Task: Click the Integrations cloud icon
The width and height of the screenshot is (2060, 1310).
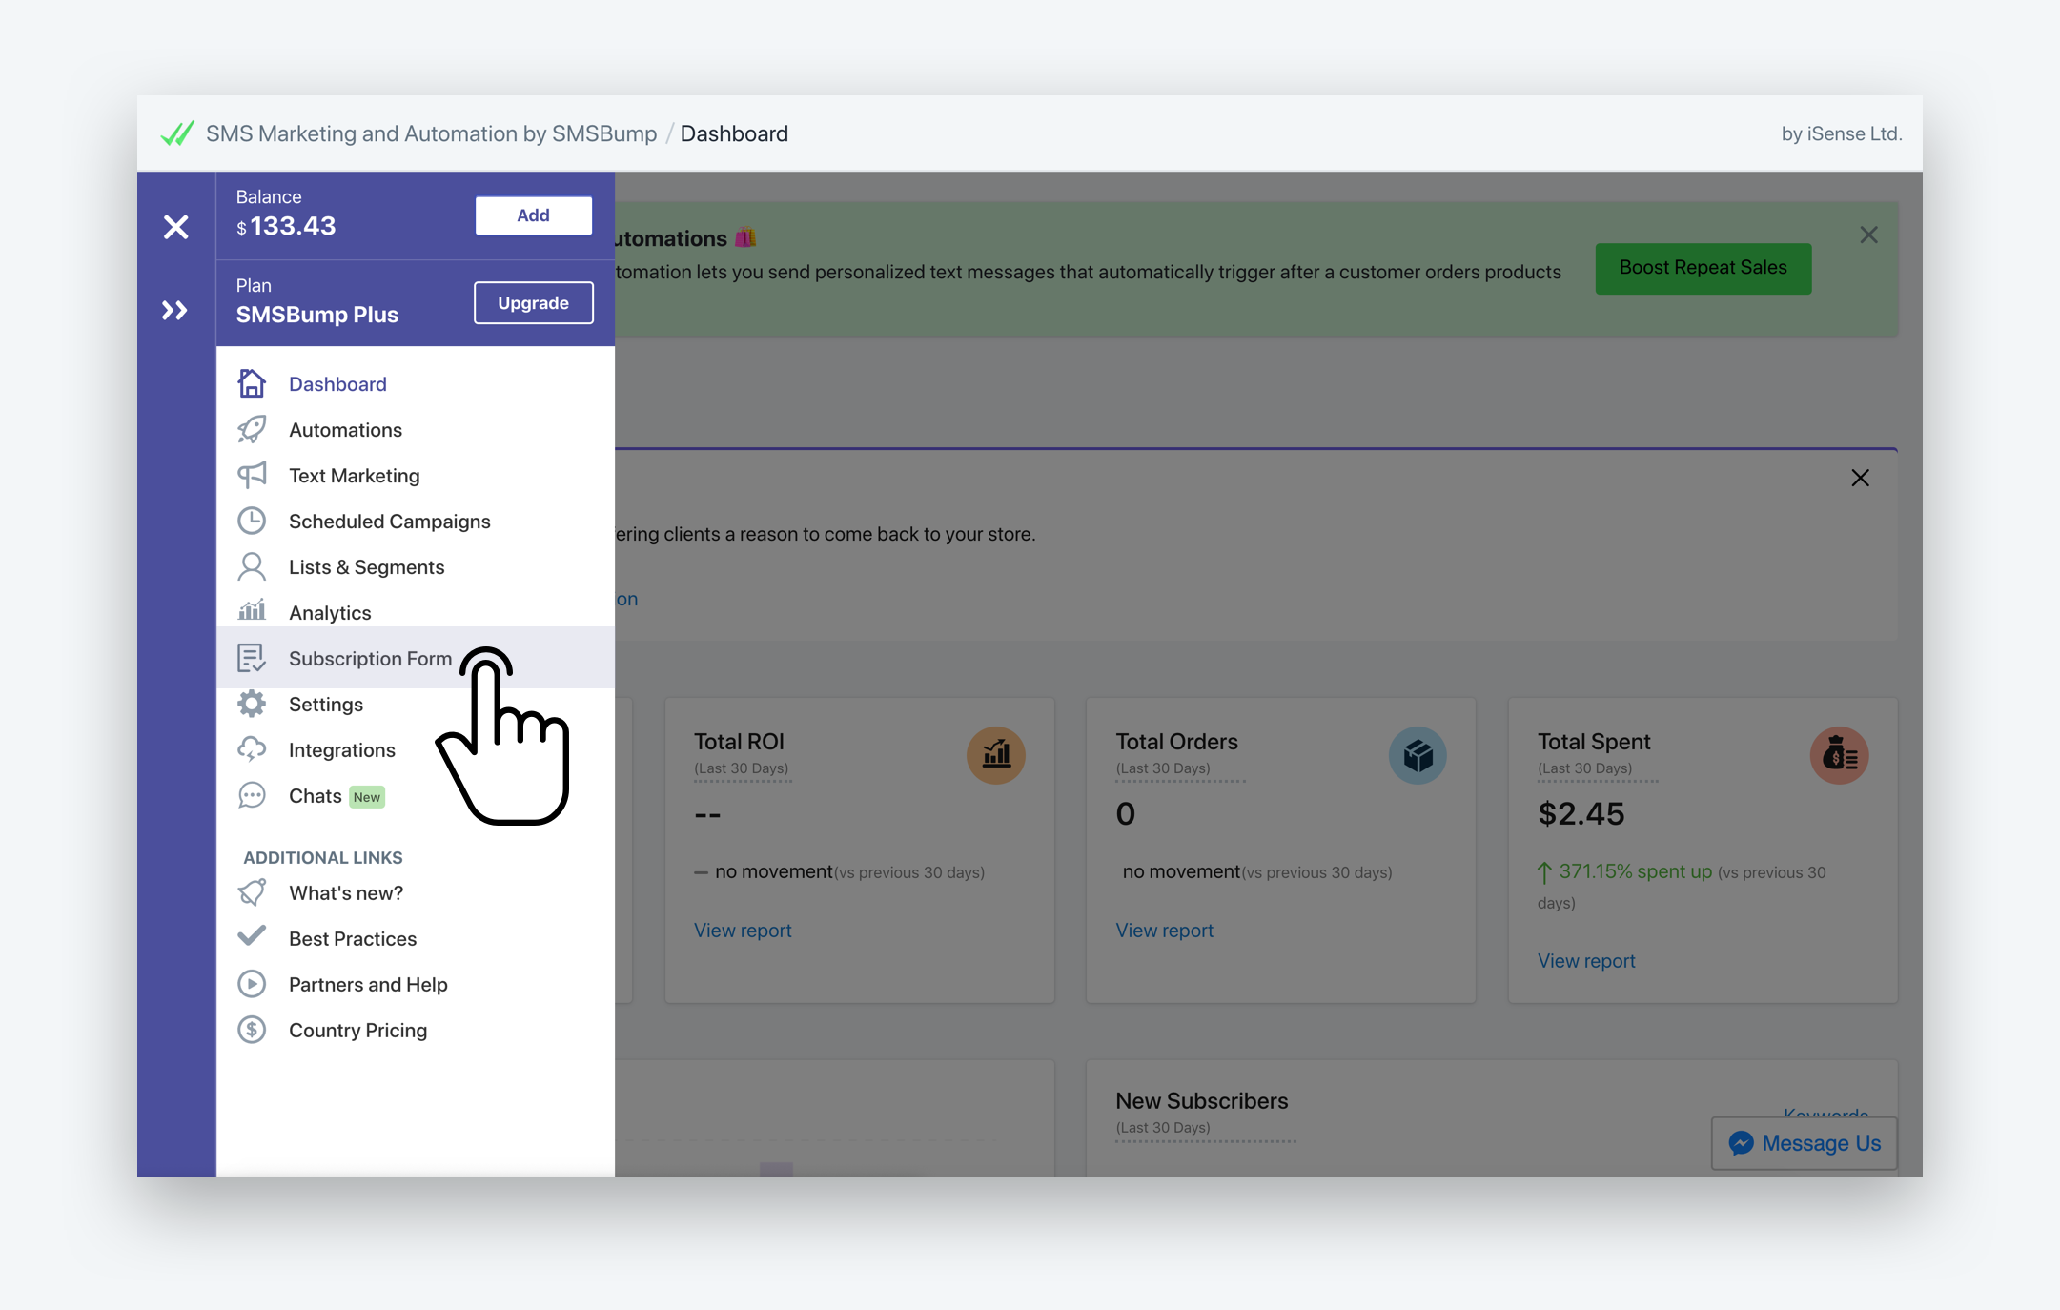Action: [252, 749]
